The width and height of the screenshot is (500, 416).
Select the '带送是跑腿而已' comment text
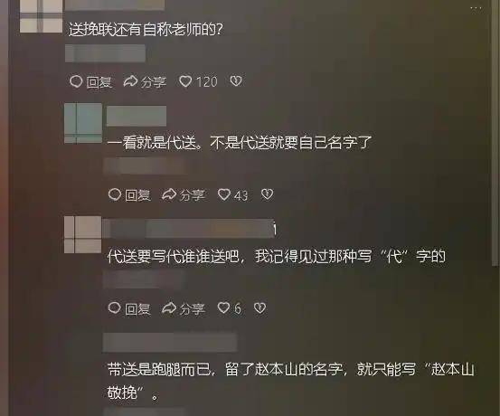291,381
